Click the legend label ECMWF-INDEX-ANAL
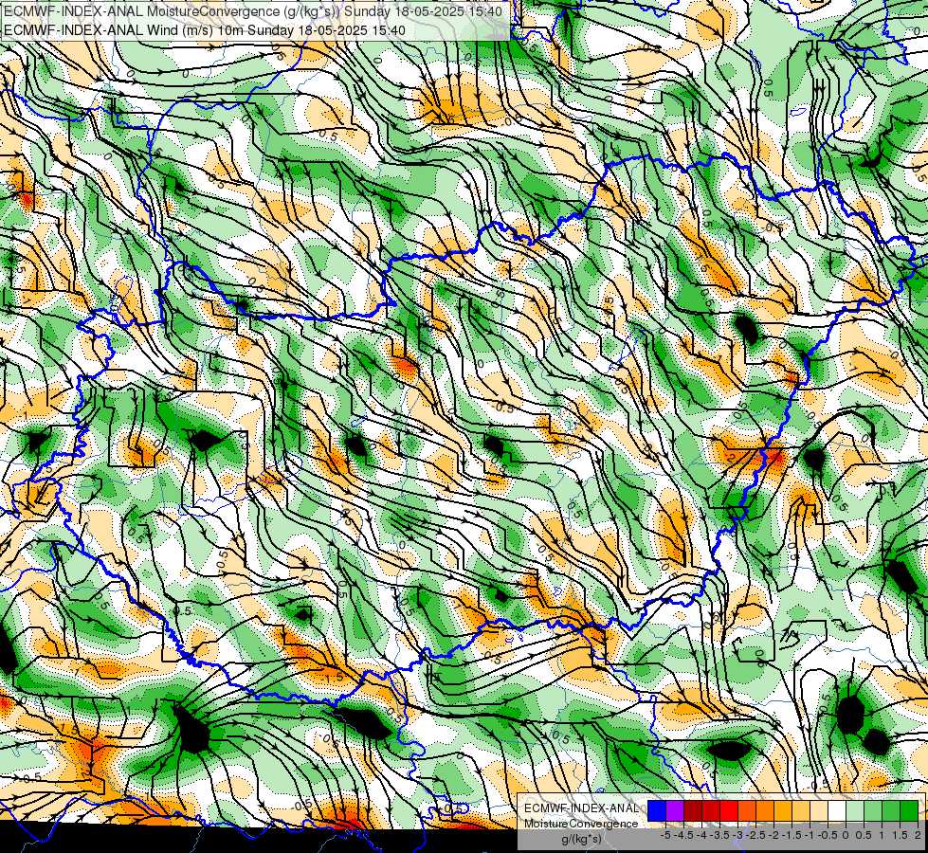The image size is (928, 853). [x=581, y=808]
